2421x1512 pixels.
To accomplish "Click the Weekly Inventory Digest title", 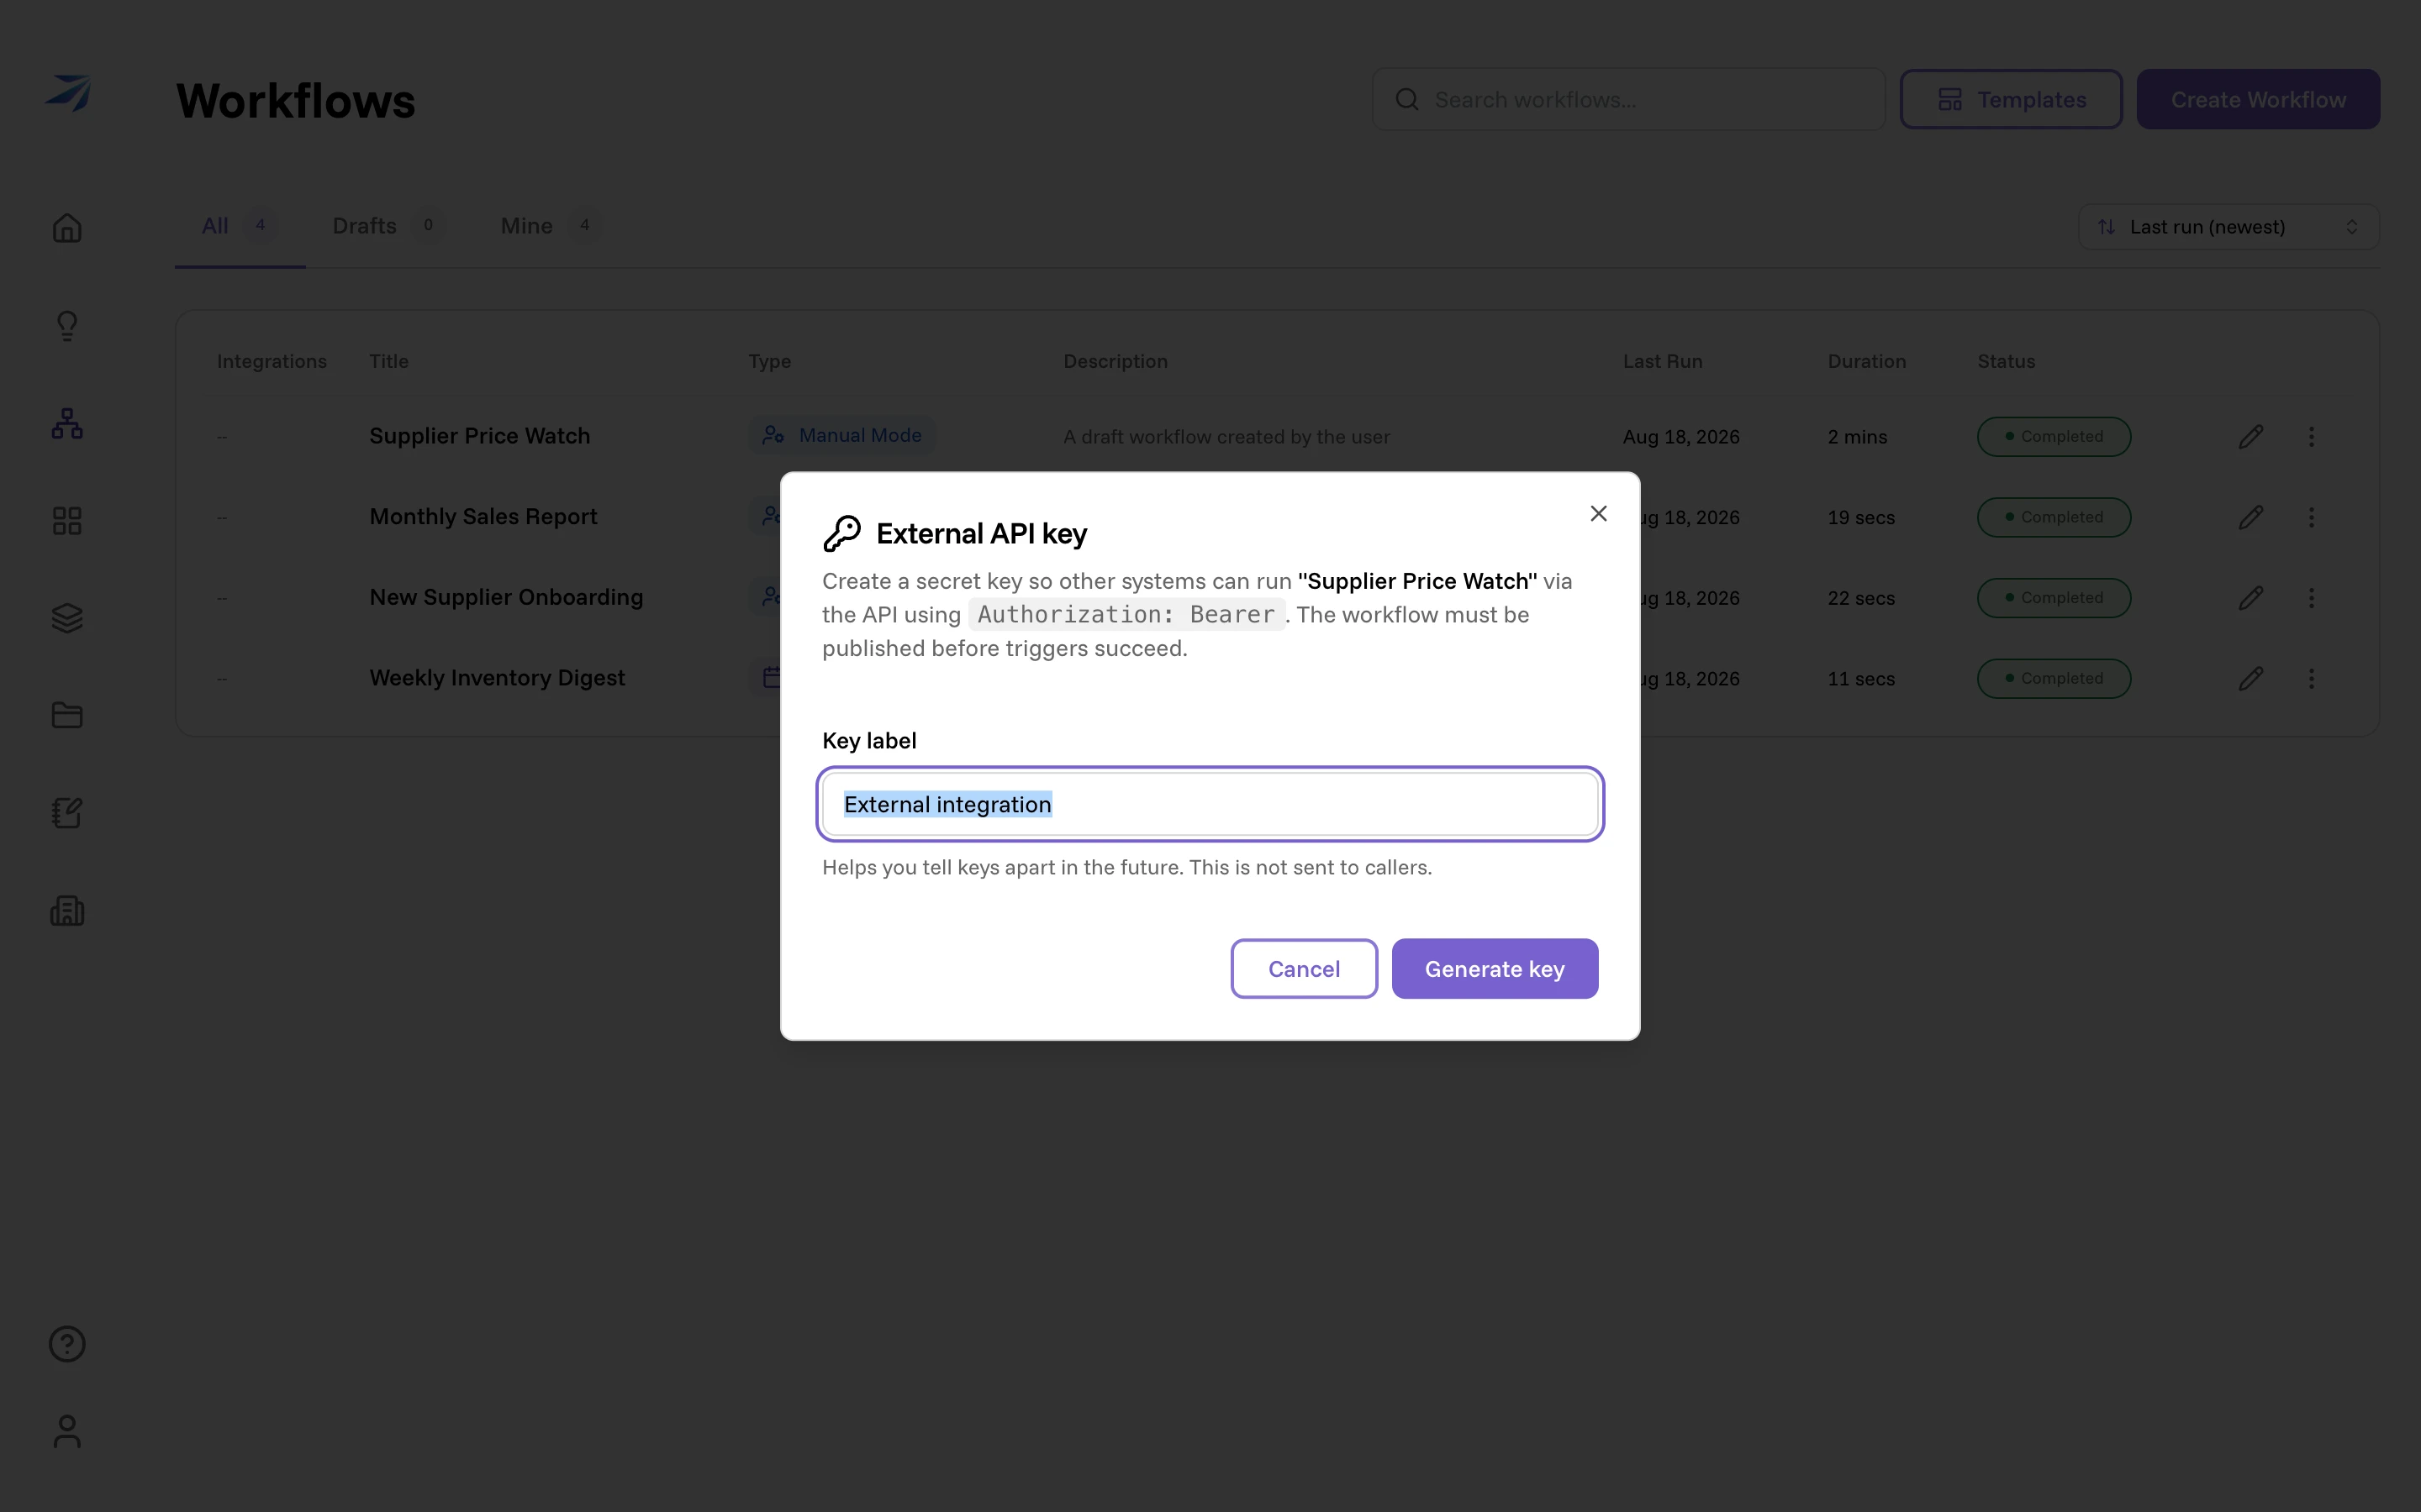I will [x=497, y=678].
